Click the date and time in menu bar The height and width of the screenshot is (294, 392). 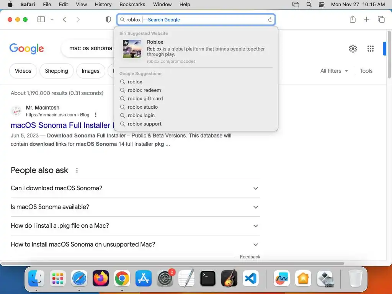358,5
